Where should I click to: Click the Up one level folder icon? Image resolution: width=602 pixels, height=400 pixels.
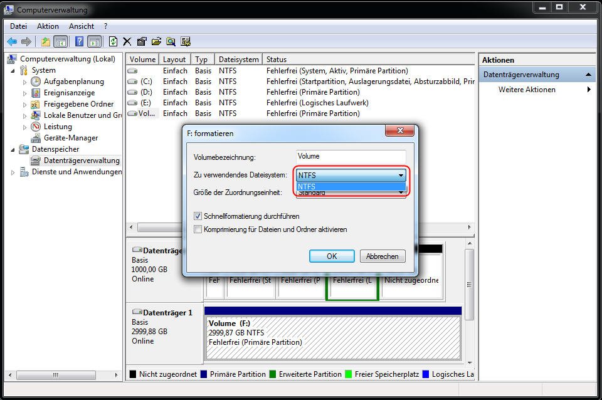[x=46, y=41]
